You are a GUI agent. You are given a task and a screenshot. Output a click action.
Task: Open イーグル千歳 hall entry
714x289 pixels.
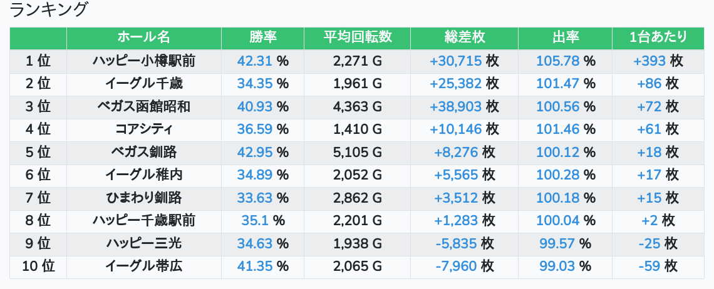point(143,84)
